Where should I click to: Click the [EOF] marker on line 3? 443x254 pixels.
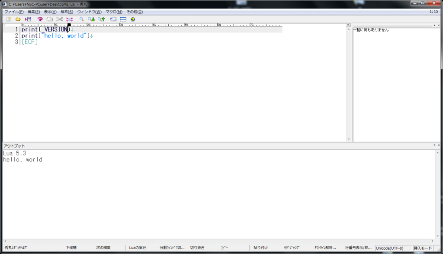tap(30, 42)
